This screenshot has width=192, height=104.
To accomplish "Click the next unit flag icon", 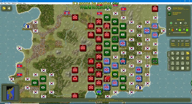I will tap(178, 53).
